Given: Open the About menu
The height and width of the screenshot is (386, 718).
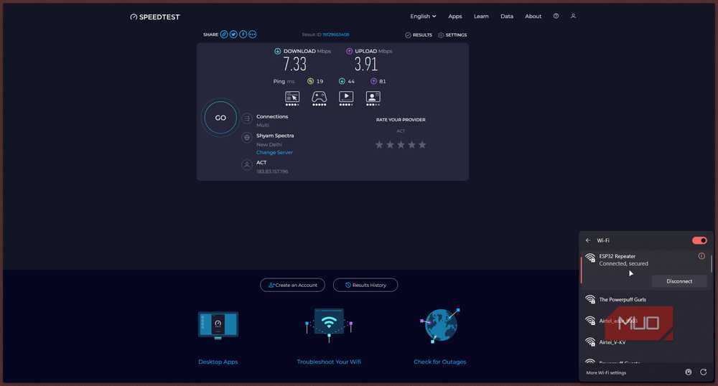Looking at the screenshot, I should click(533, 16).
